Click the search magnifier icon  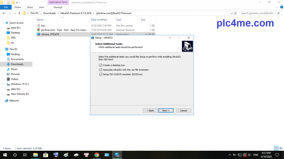[x=278, y=13]
